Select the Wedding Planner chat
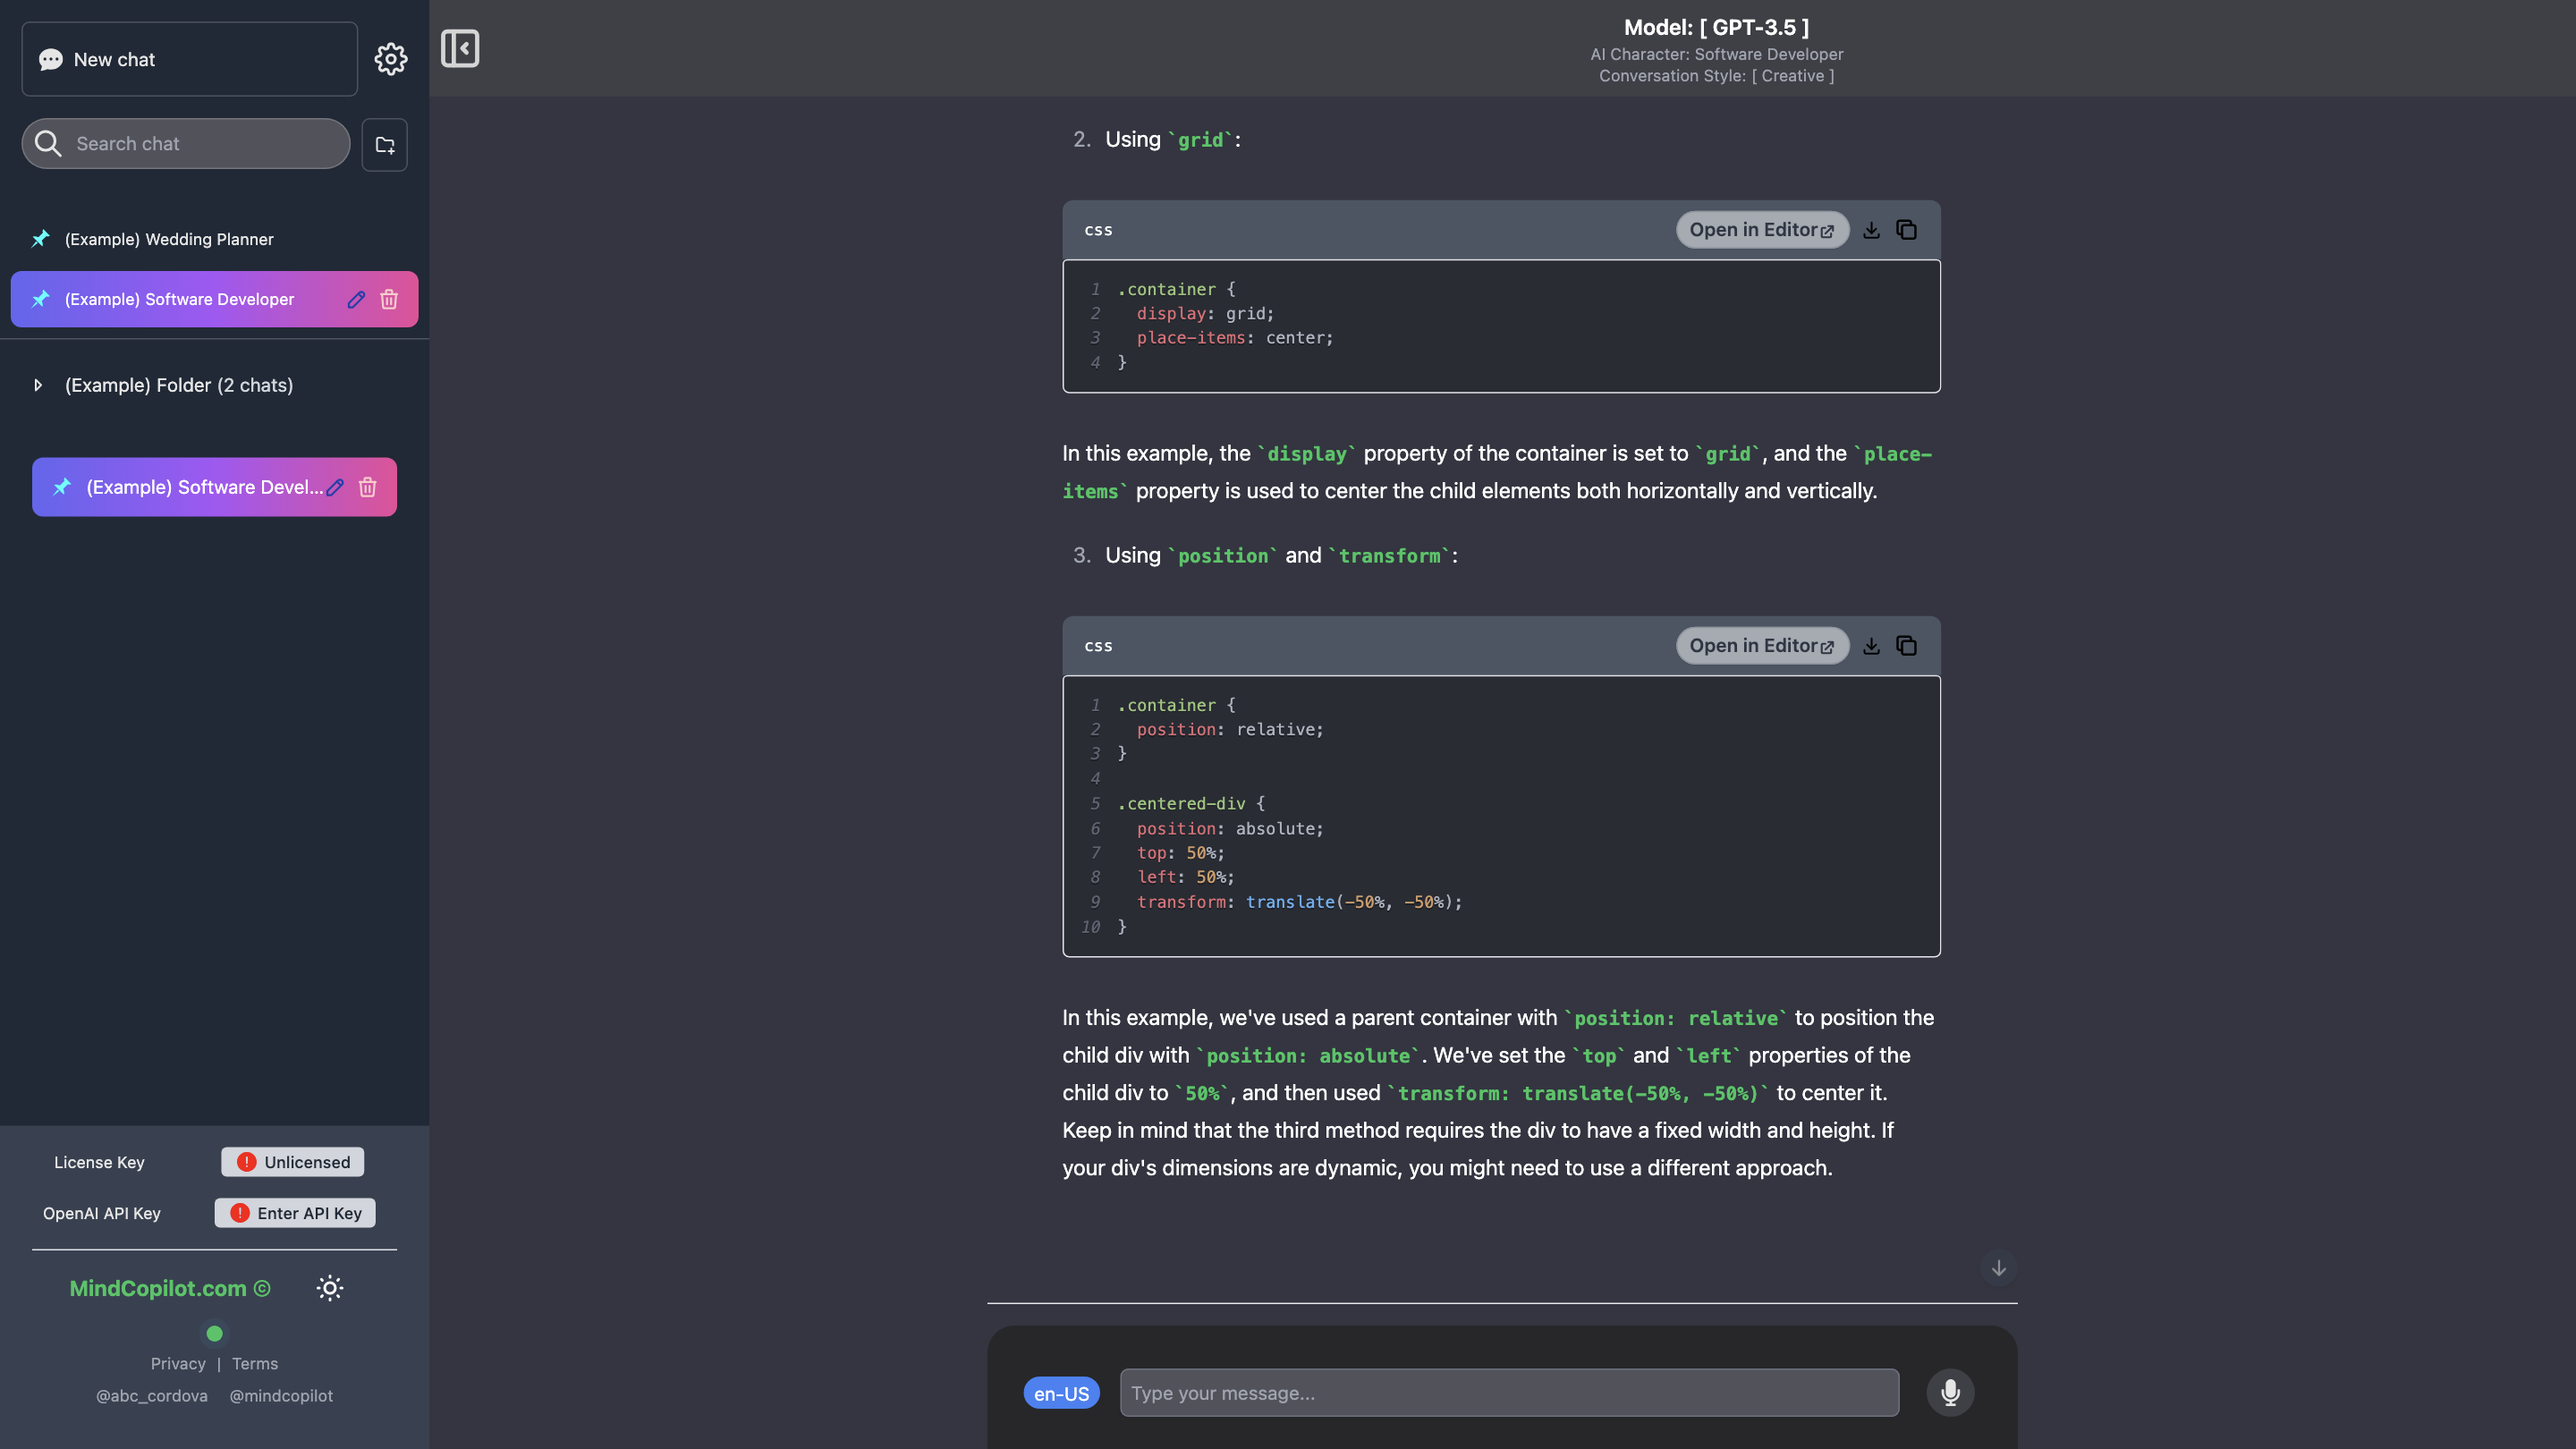 [169, 239]
